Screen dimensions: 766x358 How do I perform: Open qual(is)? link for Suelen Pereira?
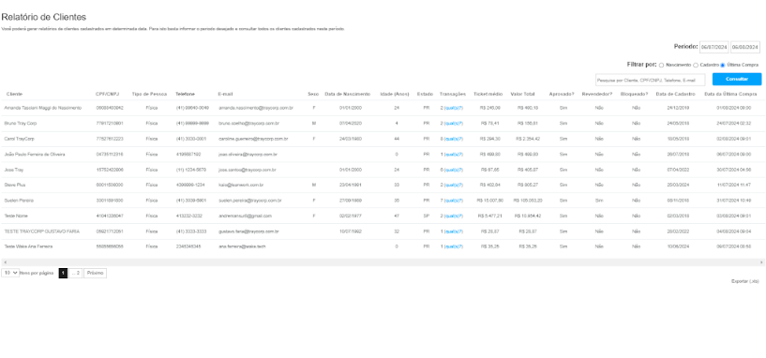point(454,201)
